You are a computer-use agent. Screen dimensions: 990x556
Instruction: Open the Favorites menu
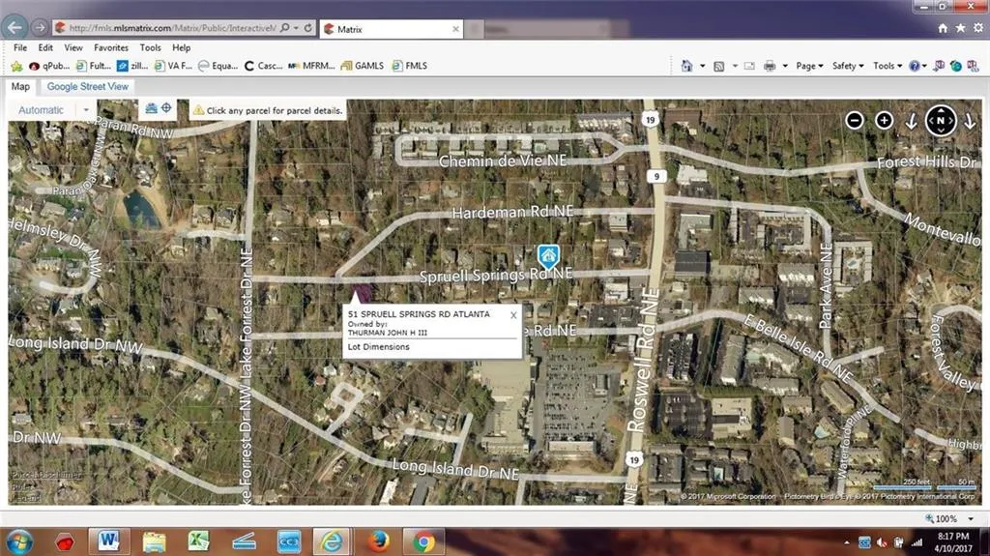click(111, 47)
